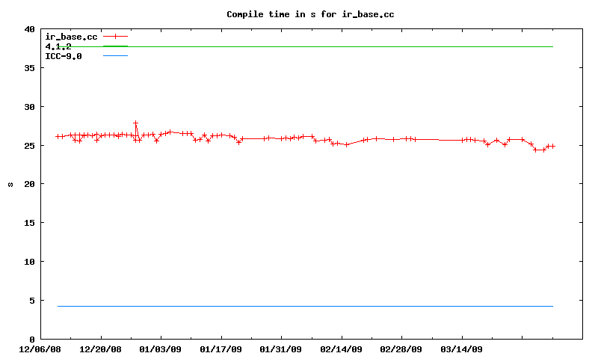
Task: Click the 40 y-axis tick label
Action: click(29, 29)
